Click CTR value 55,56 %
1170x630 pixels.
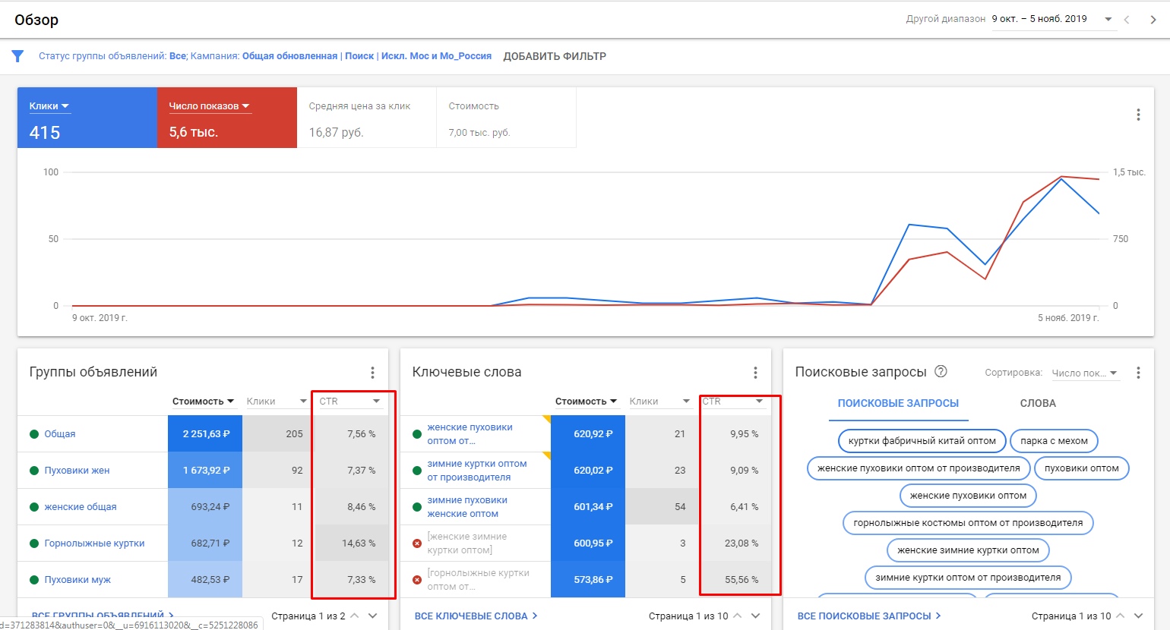(x=742, y=580)
